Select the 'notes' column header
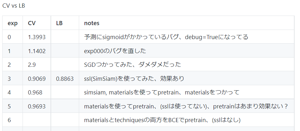The width and height of the screenshot is (300, 131). point(92,23)
